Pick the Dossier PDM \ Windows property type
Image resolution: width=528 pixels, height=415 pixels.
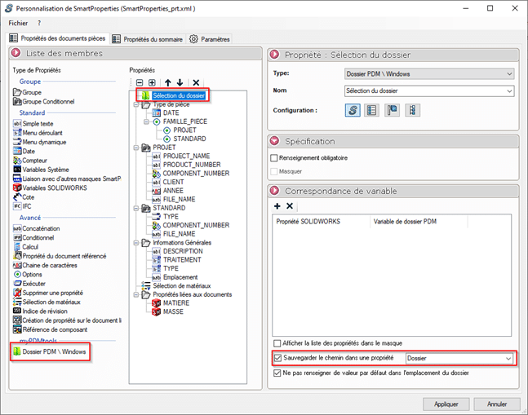(x=50, y=351)
